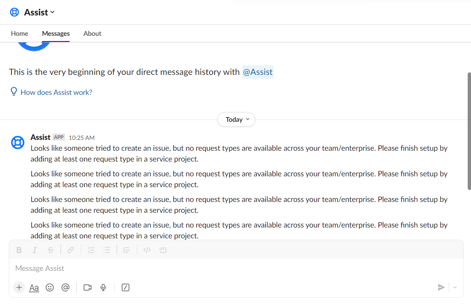Record an audio clip with microphone
This screenshot has height=307, width=471.
click(103, 288)
